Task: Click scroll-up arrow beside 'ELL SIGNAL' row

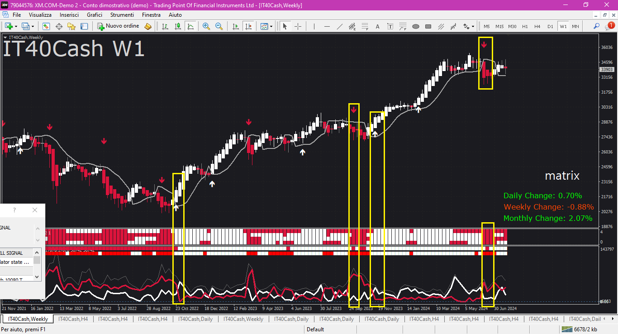Action: 38,253
